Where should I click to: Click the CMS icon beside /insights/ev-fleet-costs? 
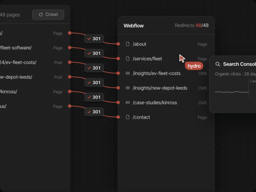128,73
